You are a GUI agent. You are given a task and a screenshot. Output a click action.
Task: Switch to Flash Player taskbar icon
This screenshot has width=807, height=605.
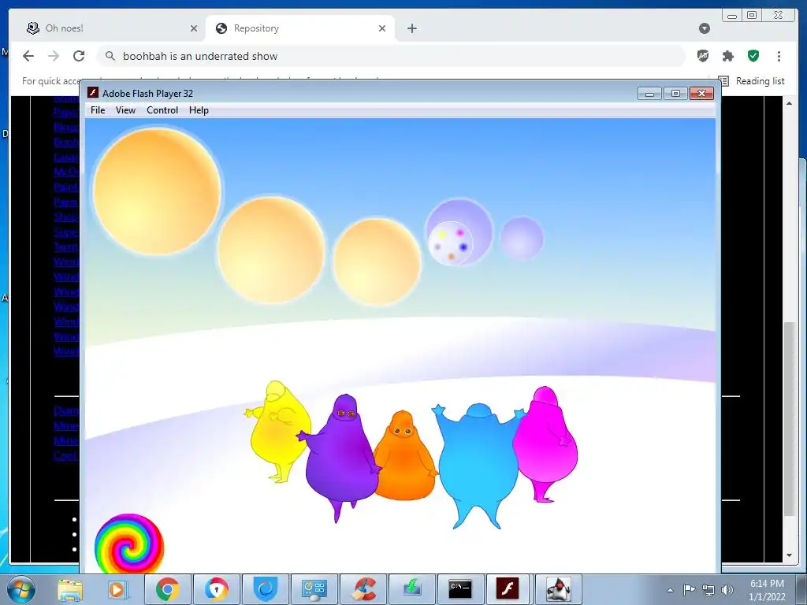point(508,589)
